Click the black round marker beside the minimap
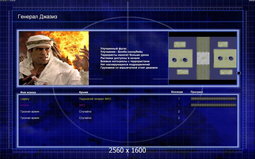Image resolution: width=255 pixels, height=159 pixels. [239, 73]
